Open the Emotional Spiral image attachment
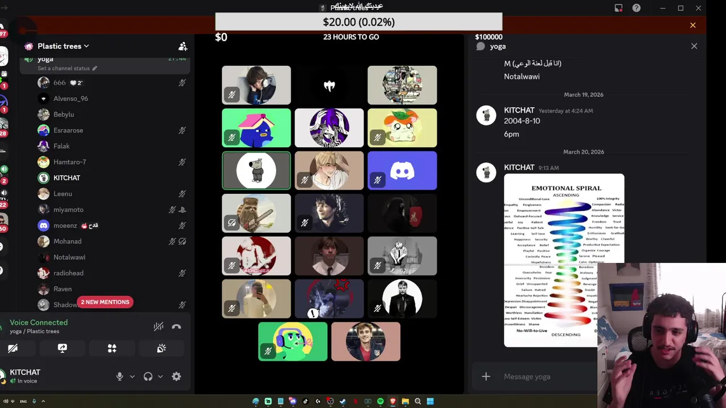 point(564,260)
